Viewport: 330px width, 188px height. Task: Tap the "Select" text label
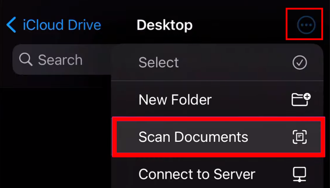click(159, 62)
